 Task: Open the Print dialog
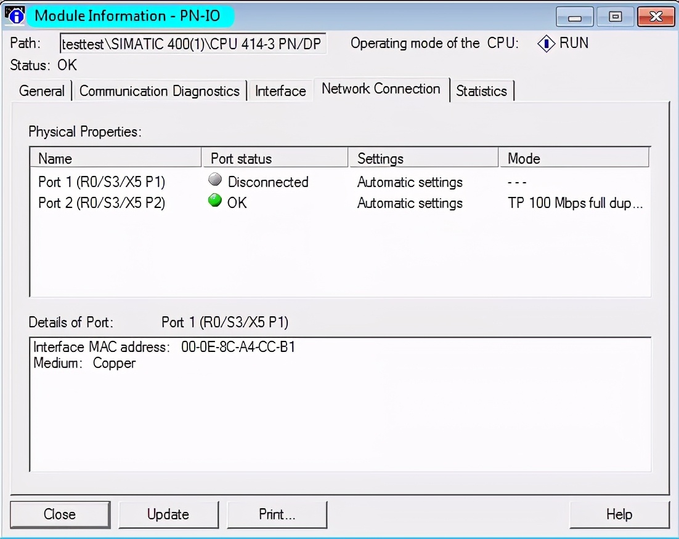[277, 514]
